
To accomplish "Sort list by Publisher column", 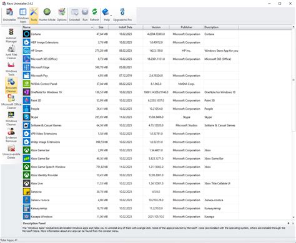I will [187, 27].
